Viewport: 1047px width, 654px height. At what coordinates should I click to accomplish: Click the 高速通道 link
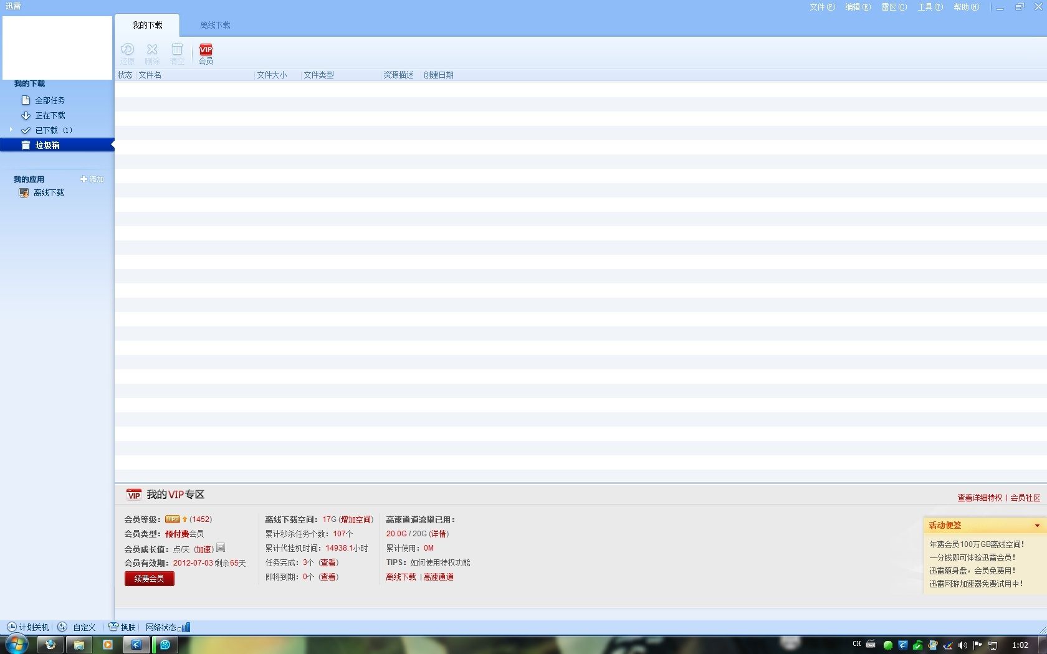439,577
